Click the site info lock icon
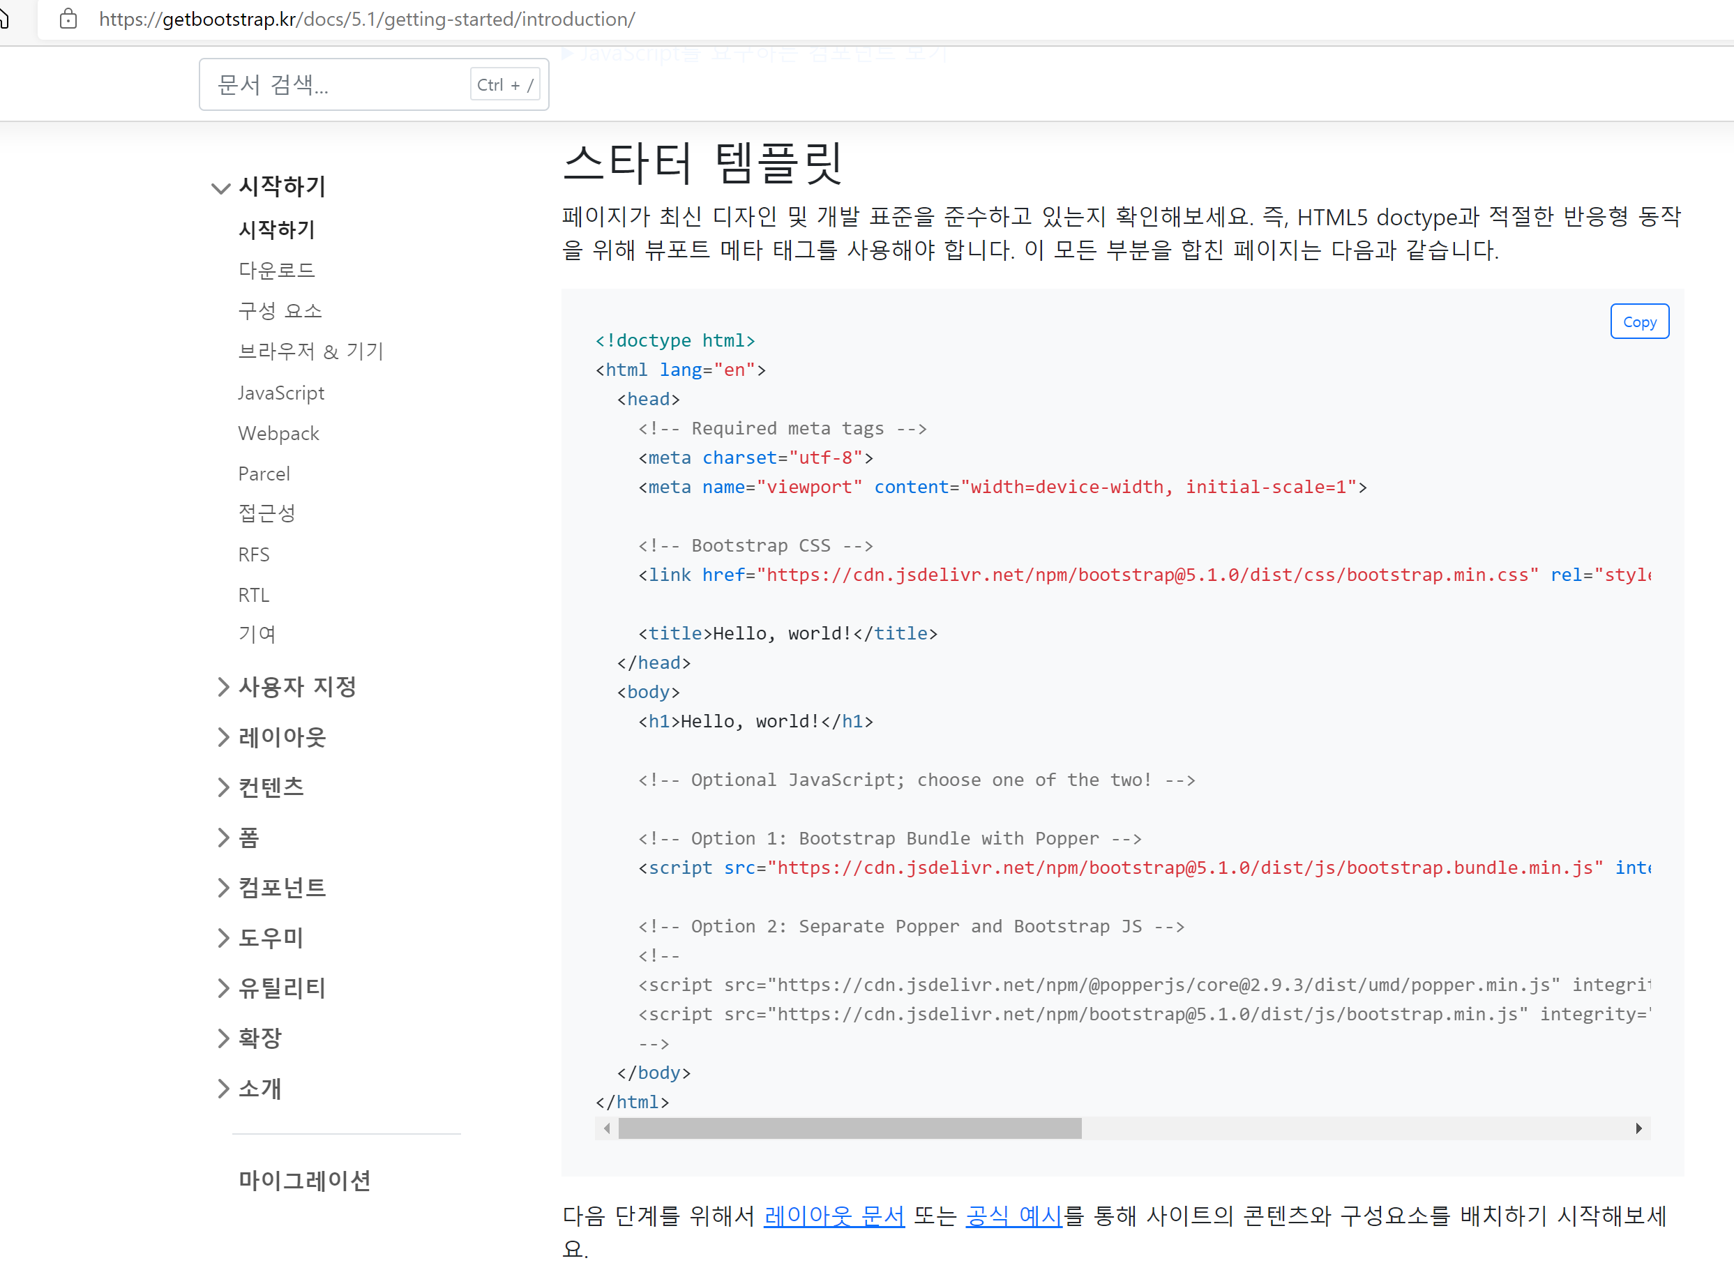1734x1263 pixels. point(68,19)
